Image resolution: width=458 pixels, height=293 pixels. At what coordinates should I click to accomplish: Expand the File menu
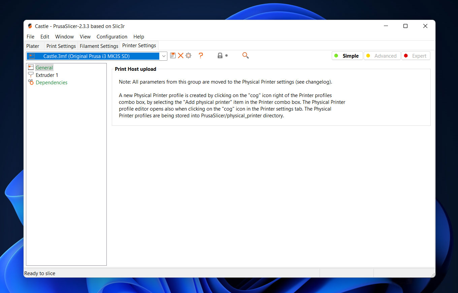click(30, 37)
